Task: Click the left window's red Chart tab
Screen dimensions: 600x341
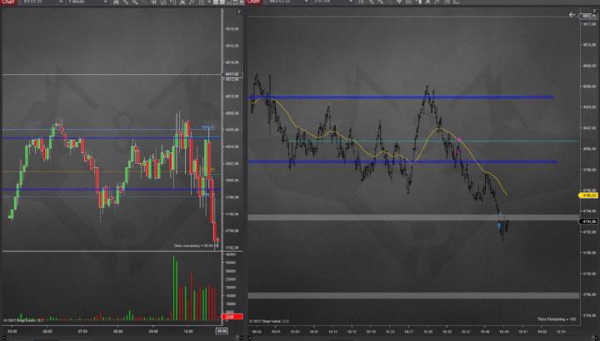Action: pos(8,2)
